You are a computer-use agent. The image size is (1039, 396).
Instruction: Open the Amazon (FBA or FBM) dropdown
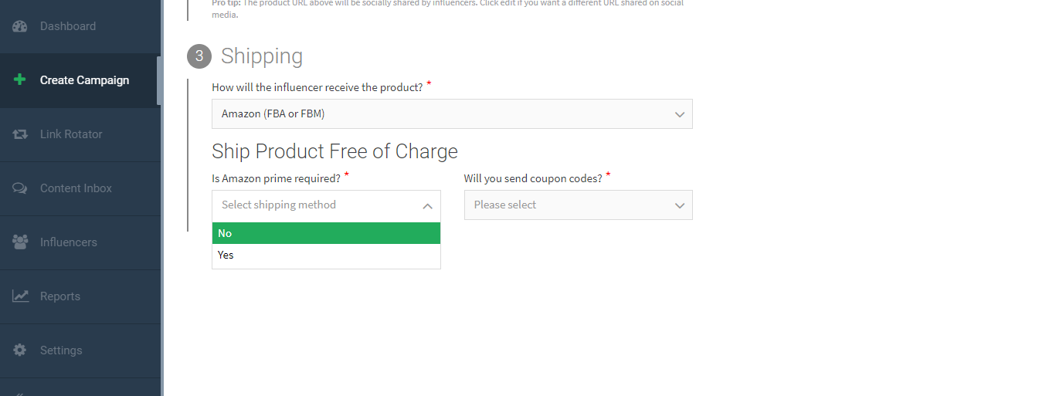452,114
